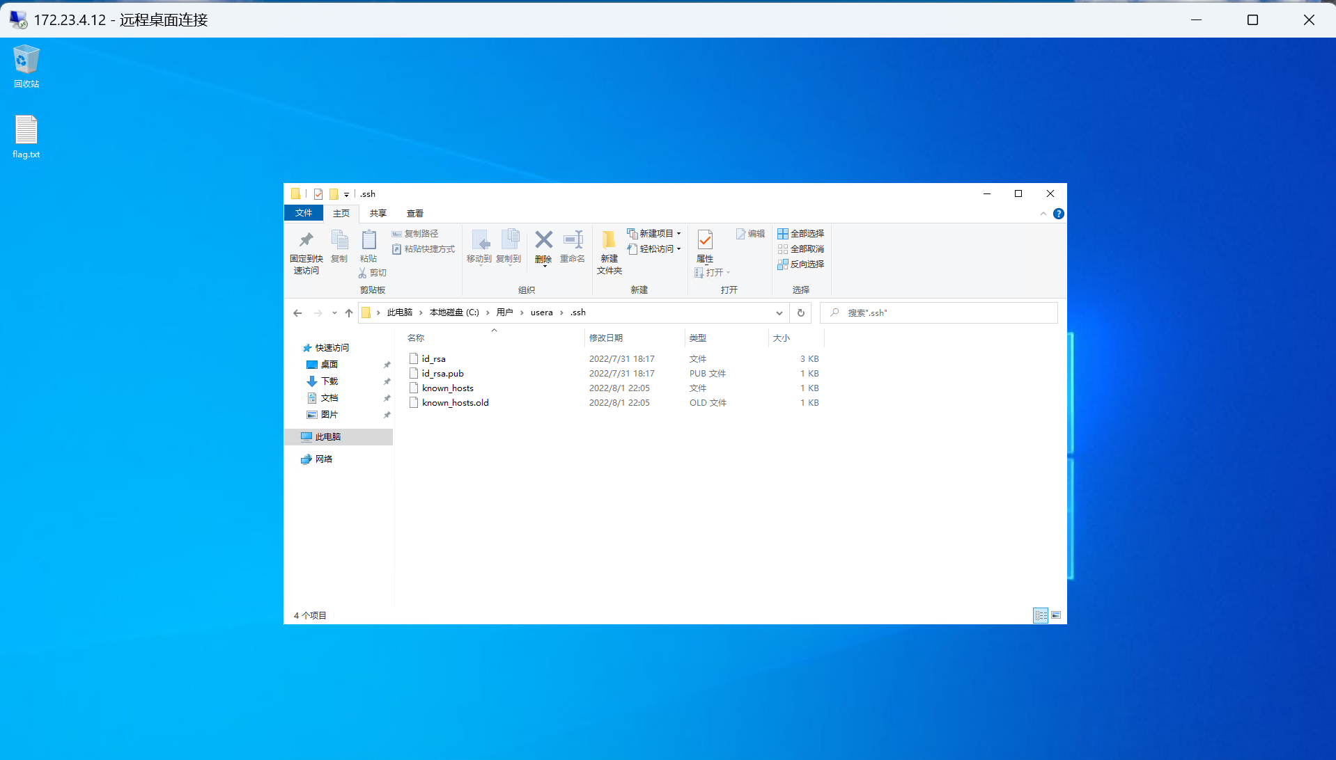Open the New item dropdown
The width and height of the screenshot is (1336, 760).
coord(654,234)
